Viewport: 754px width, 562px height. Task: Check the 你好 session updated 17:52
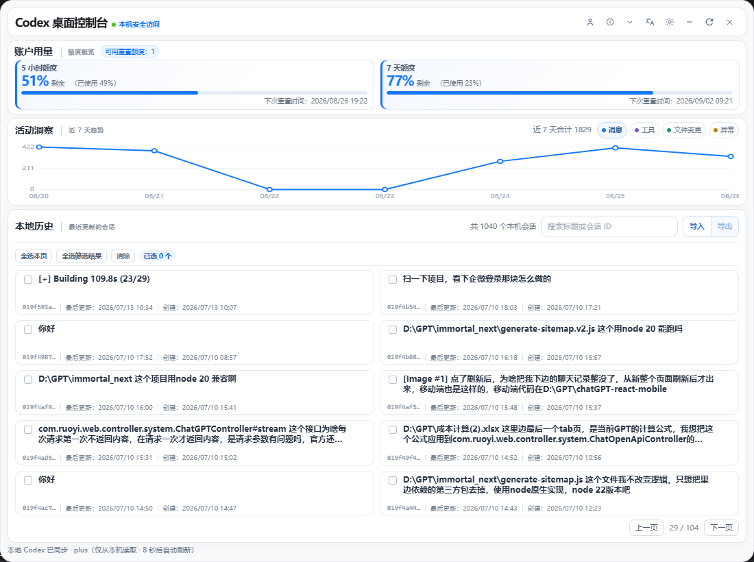click(x=28, y=330)
